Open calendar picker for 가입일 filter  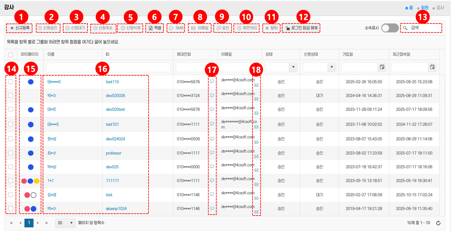coord(382,67)
